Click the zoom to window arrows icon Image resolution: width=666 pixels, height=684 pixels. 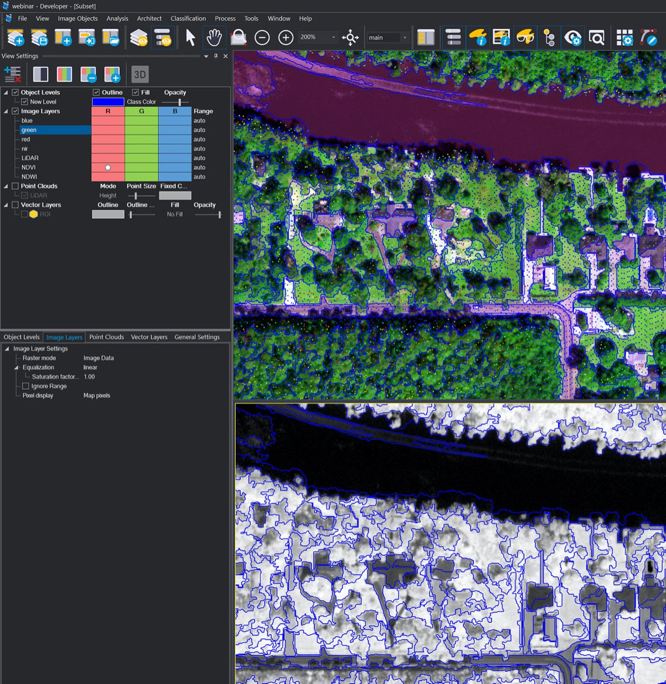tap(350, 38)
